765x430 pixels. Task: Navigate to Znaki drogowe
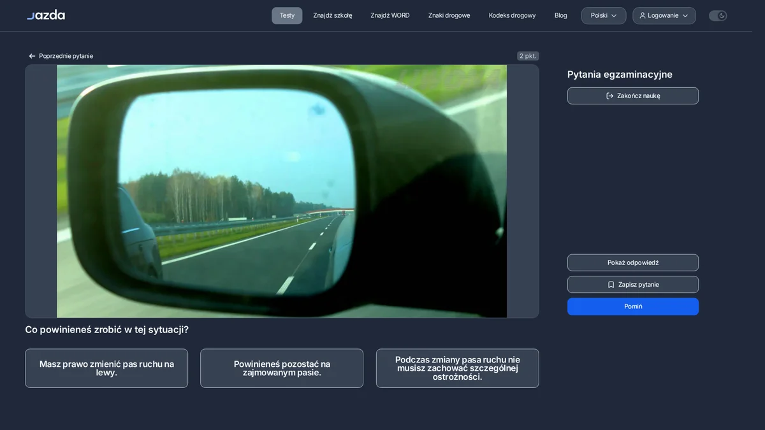[449, 15]
